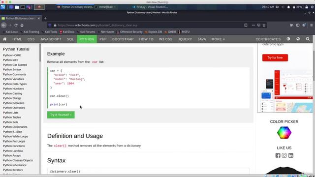The width and height of the screenshot is (315, 177).
Task: Open Python While Loops sidebar link
Action: click(x=15, y=137)
